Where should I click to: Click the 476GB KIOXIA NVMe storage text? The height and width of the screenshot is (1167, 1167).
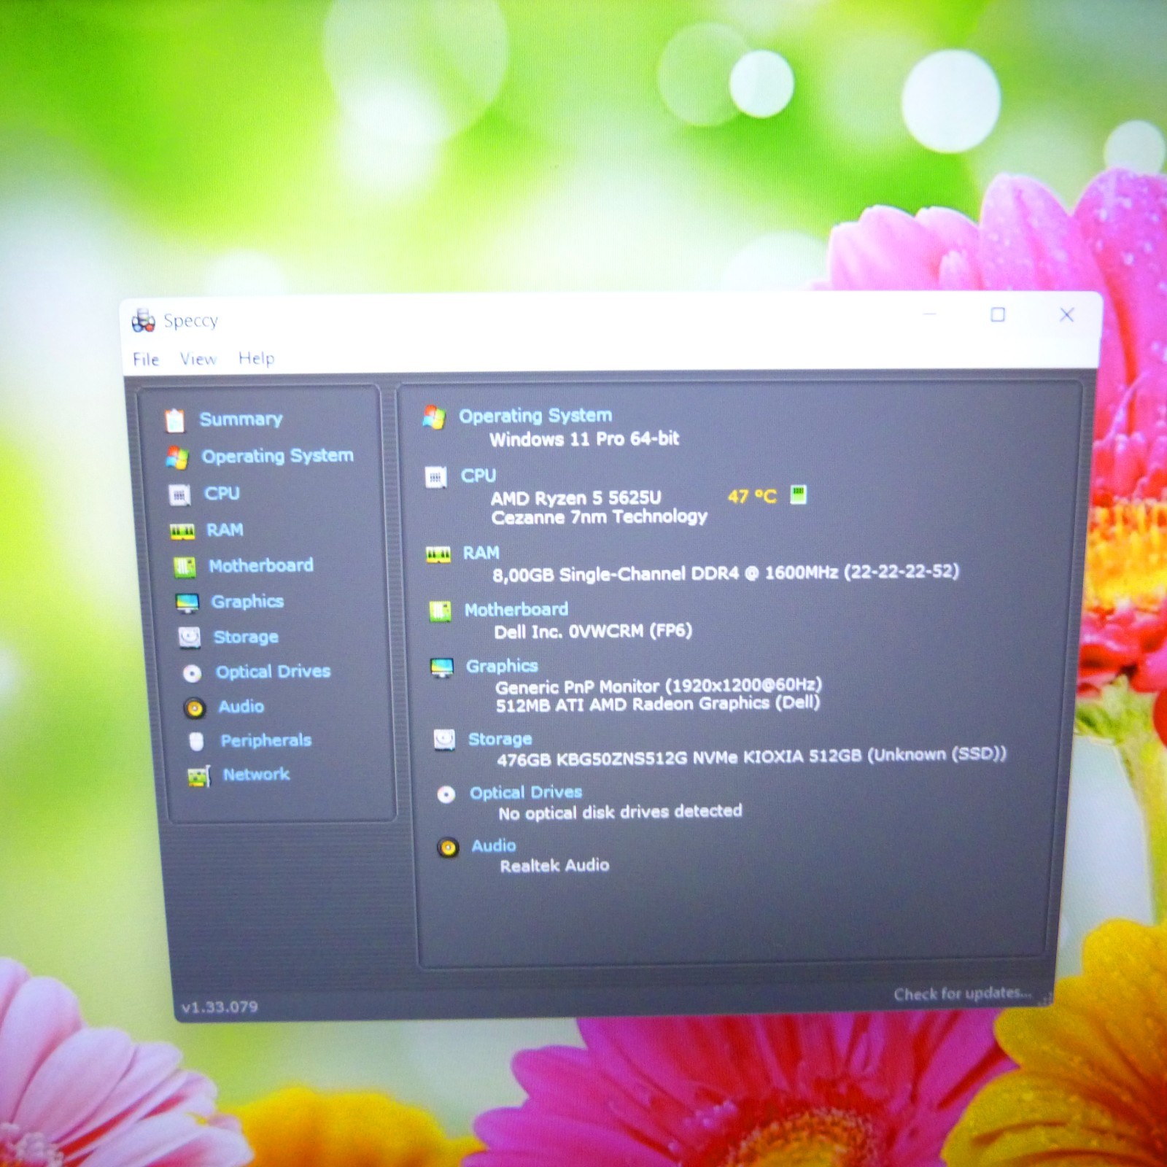coord(751,757)
